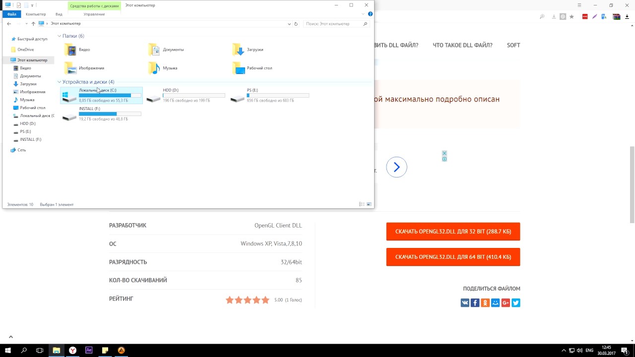The image size is (635, 357).
Task: Open the Видео folder in Explorer
Action: (77, 50)
